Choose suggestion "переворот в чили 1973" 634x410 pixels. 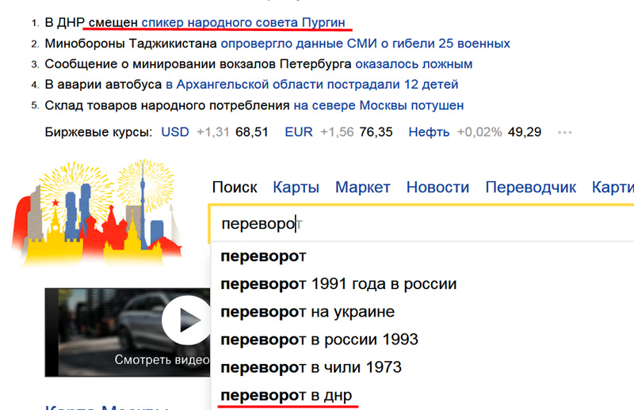point(311,367)
